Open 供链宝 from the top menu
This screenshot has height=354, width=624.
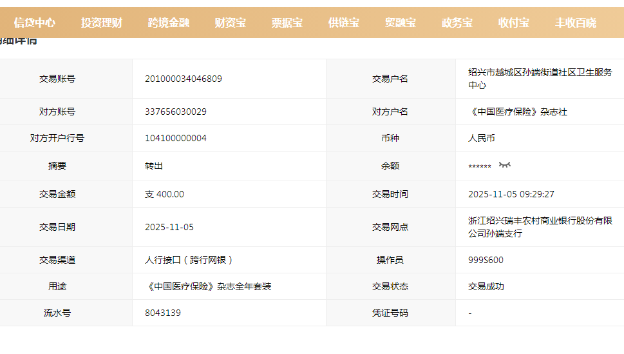point(344,23)
